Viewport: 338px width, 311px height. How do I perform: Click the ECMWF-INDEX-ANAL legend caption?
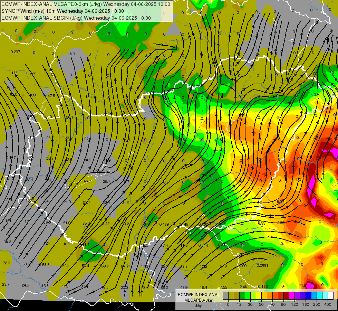pyautogui.click(x=199, y=295)
